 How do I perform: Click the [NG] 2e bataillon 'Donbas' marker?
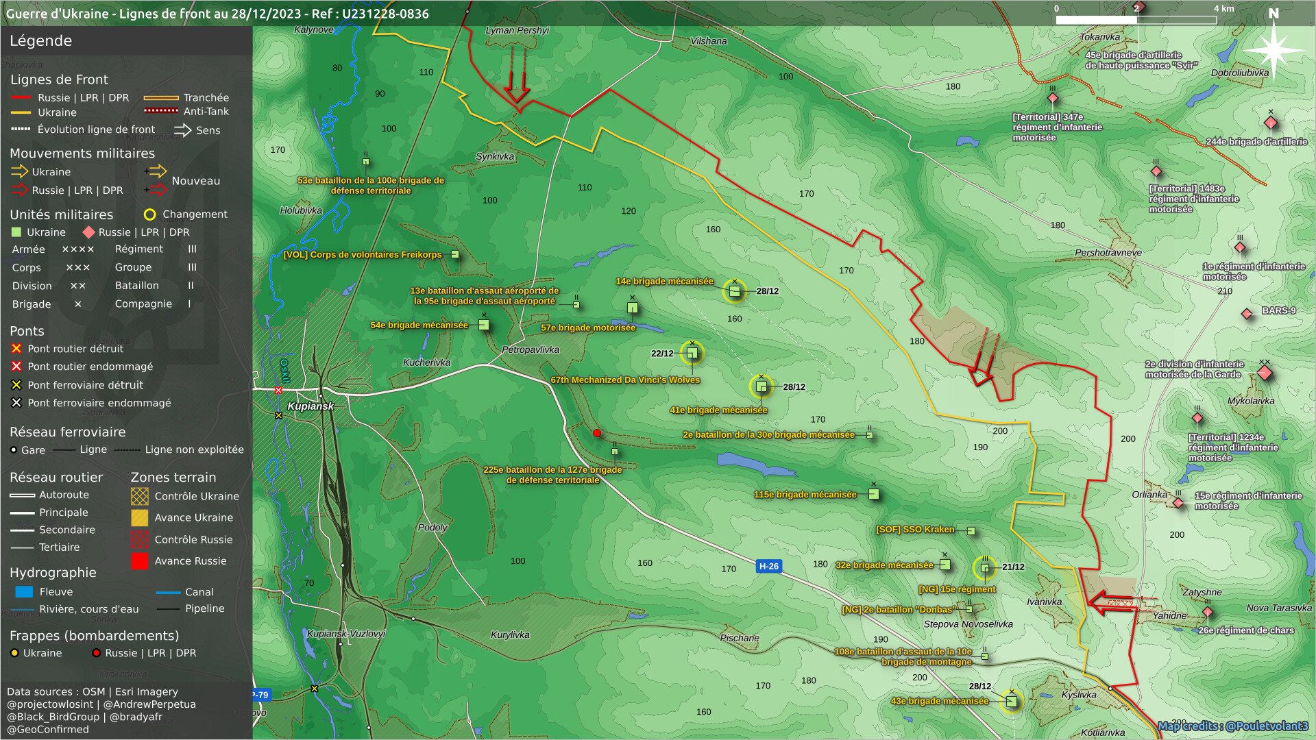click(x=969, y=608)
